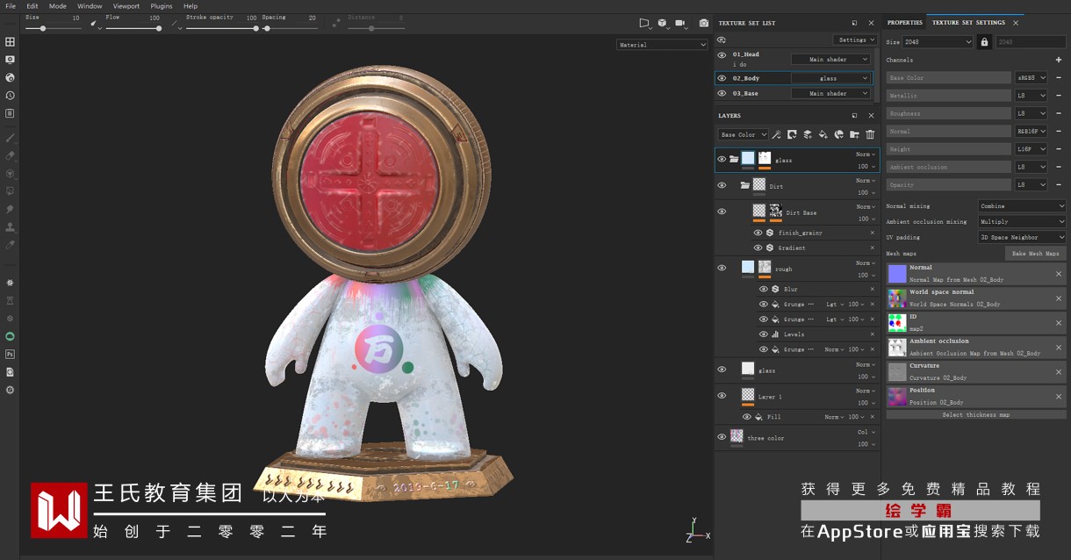This screenshot has width=1071, height=560.
Task: Toggle visibility of the three color layer
Action: coord(722,437)
